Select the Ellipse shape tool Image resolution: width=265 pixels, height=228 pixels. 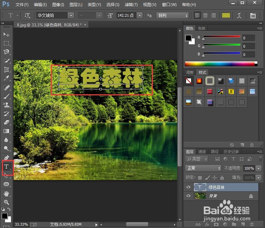tap(6, 184)
